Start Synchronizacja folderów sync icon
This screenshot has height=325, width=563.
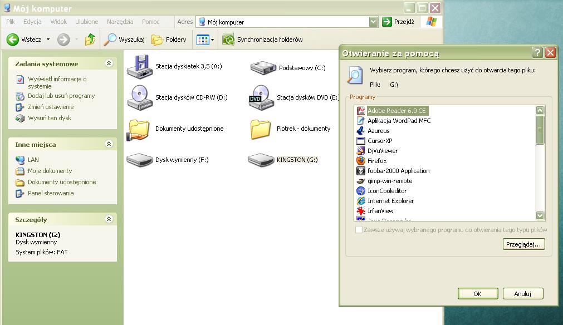click(228, 40)
